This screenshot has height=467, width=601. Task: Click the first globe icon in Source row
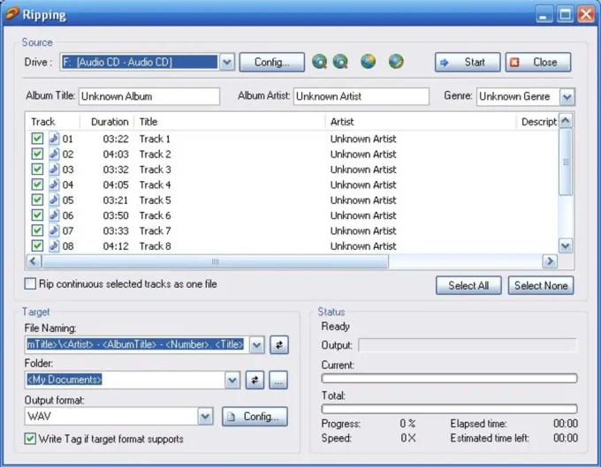pyautogui.click(x=369, y=62)
